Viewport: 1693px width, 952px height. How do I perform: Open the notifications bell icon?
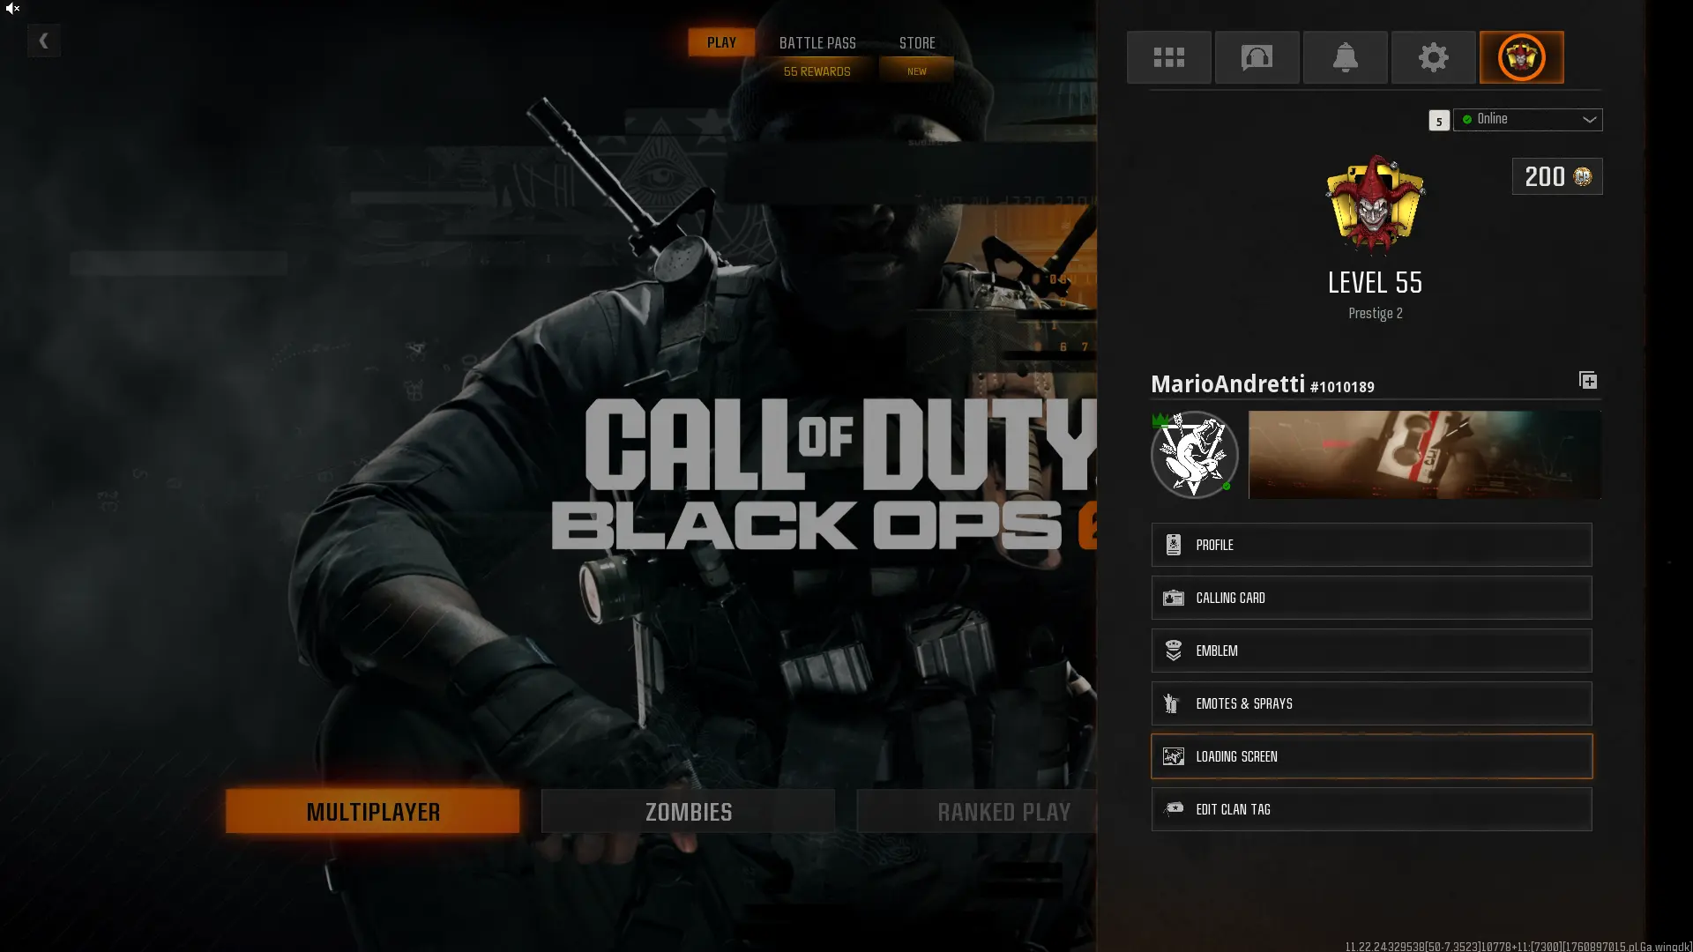coord(1345,57)
